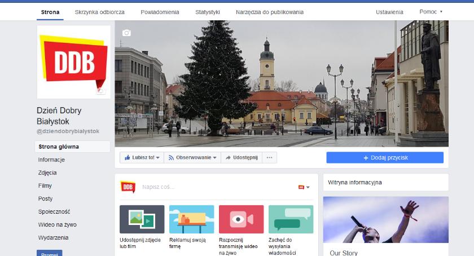Open Zdjęcia in the left sidebar
This screenshot has width=474, height=256.
pos(47,173)
